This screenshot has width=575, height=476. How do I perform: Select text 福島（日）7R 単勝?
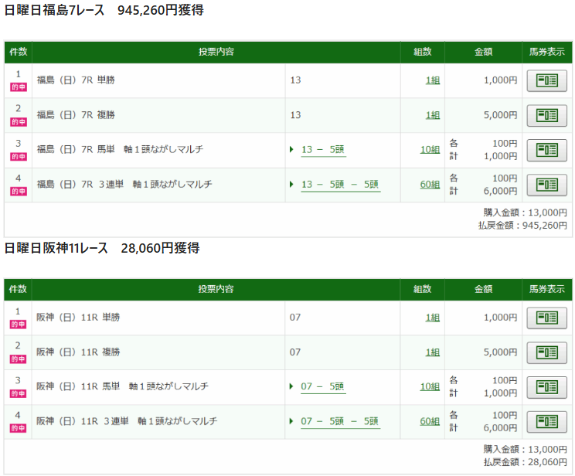pos(76,80)
